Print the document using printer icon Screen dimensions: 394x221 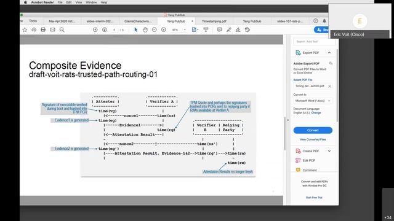(43, 30)
